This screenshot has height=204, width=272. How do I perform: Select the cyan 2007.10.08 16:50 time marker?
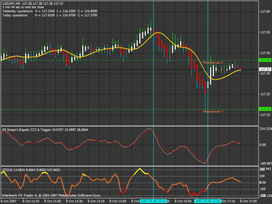[x=208, y=201]
